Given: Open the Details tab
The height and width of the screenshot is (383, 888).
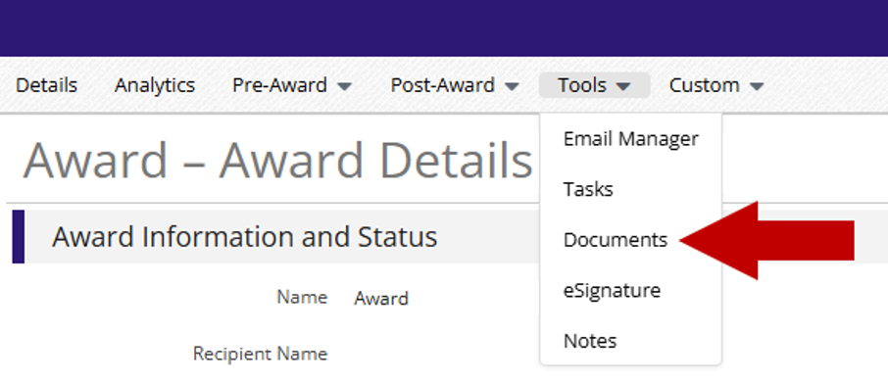Looking at the screenshot, I should (x=46, y=85).
